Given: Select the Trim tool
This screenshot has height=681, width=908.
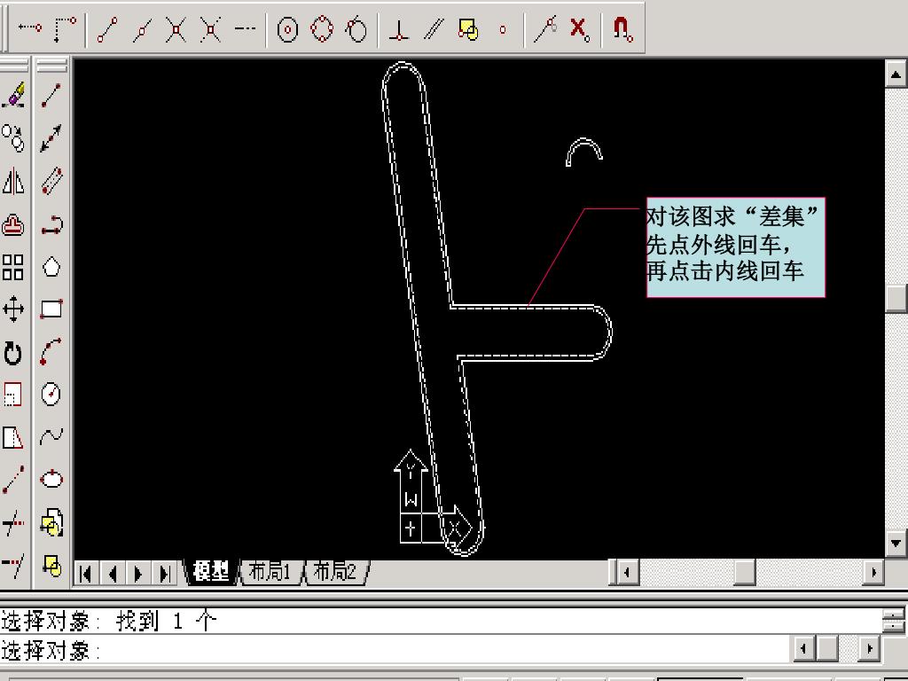Looking at the screenshot, I should tap(13, 522).
